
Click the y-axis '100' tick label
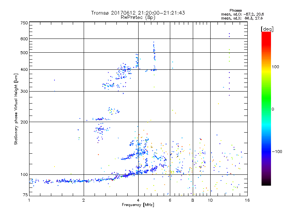[24, 174]
